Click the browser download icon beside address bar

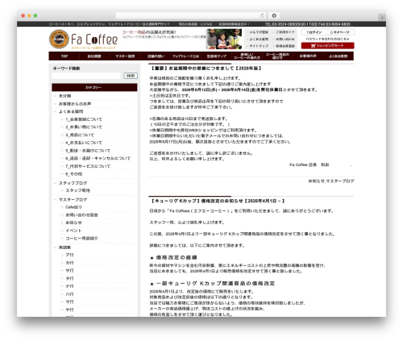click(x=274, y=15)
